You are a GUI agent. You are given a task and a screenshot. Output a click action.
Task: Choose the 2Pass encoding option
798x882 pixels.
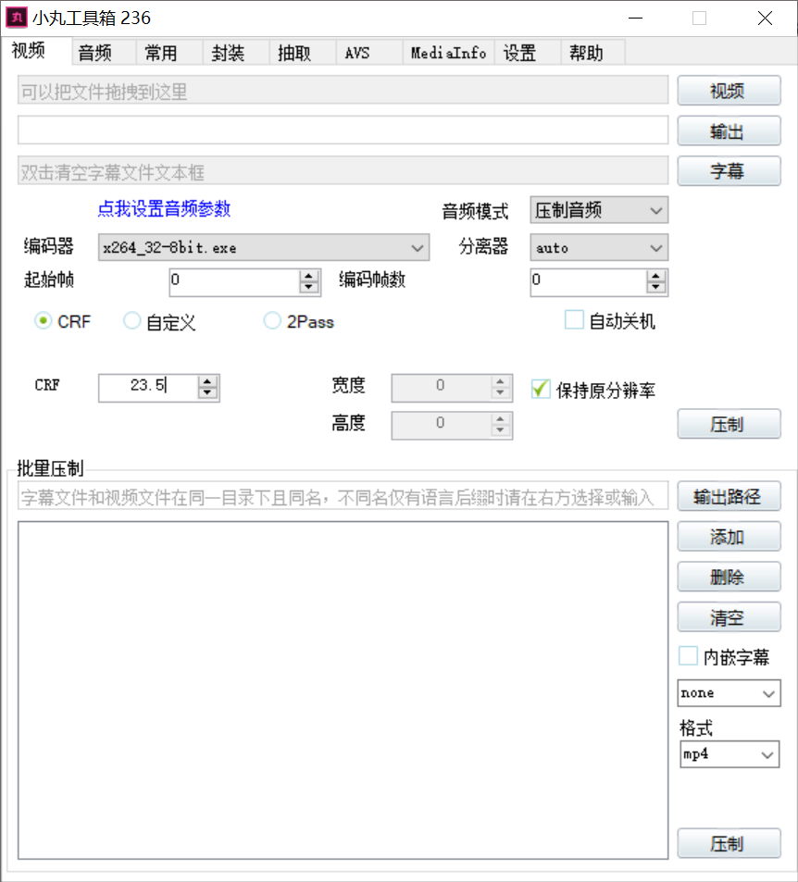(272, 321)
